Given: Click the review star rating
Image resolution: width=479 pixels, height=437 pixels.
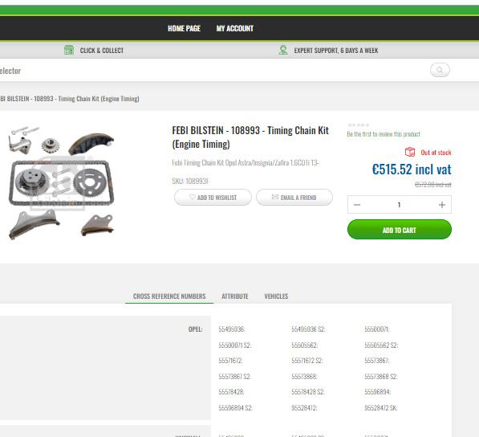Looking at the screenshot, I should tap(359, 125).
